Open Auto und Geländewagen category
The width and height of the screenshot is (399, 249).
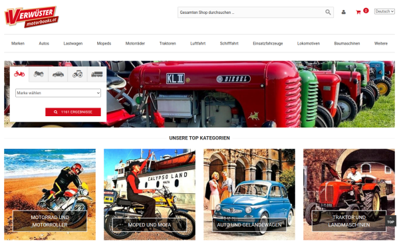(249, 195)
